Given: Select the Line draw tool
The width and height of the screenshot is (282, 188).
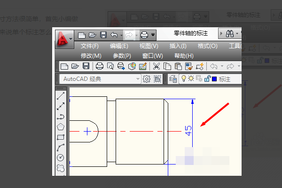Looking at the screenshot, I should pos(61,96).
